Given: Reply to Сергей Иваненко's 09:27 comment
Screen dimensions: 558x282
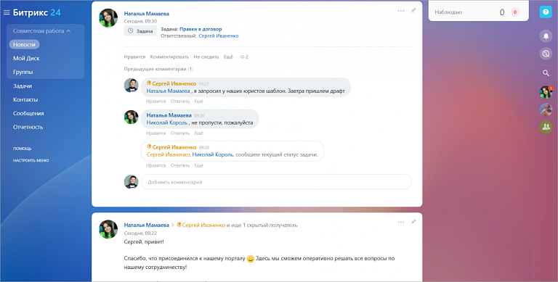Looking at the screenshot, I should pos(180,101).
